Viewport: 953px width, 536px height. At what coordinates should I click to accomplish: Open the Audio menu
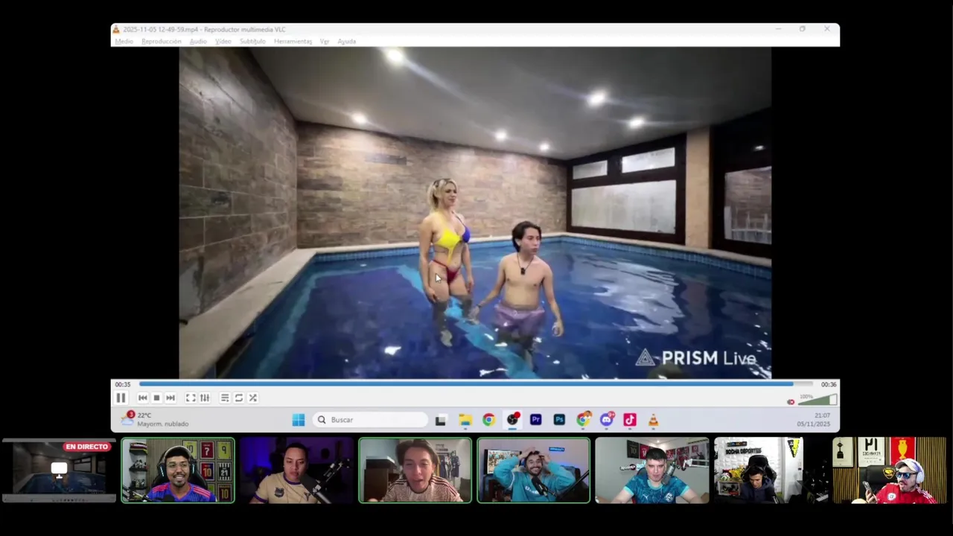[198, 41]
